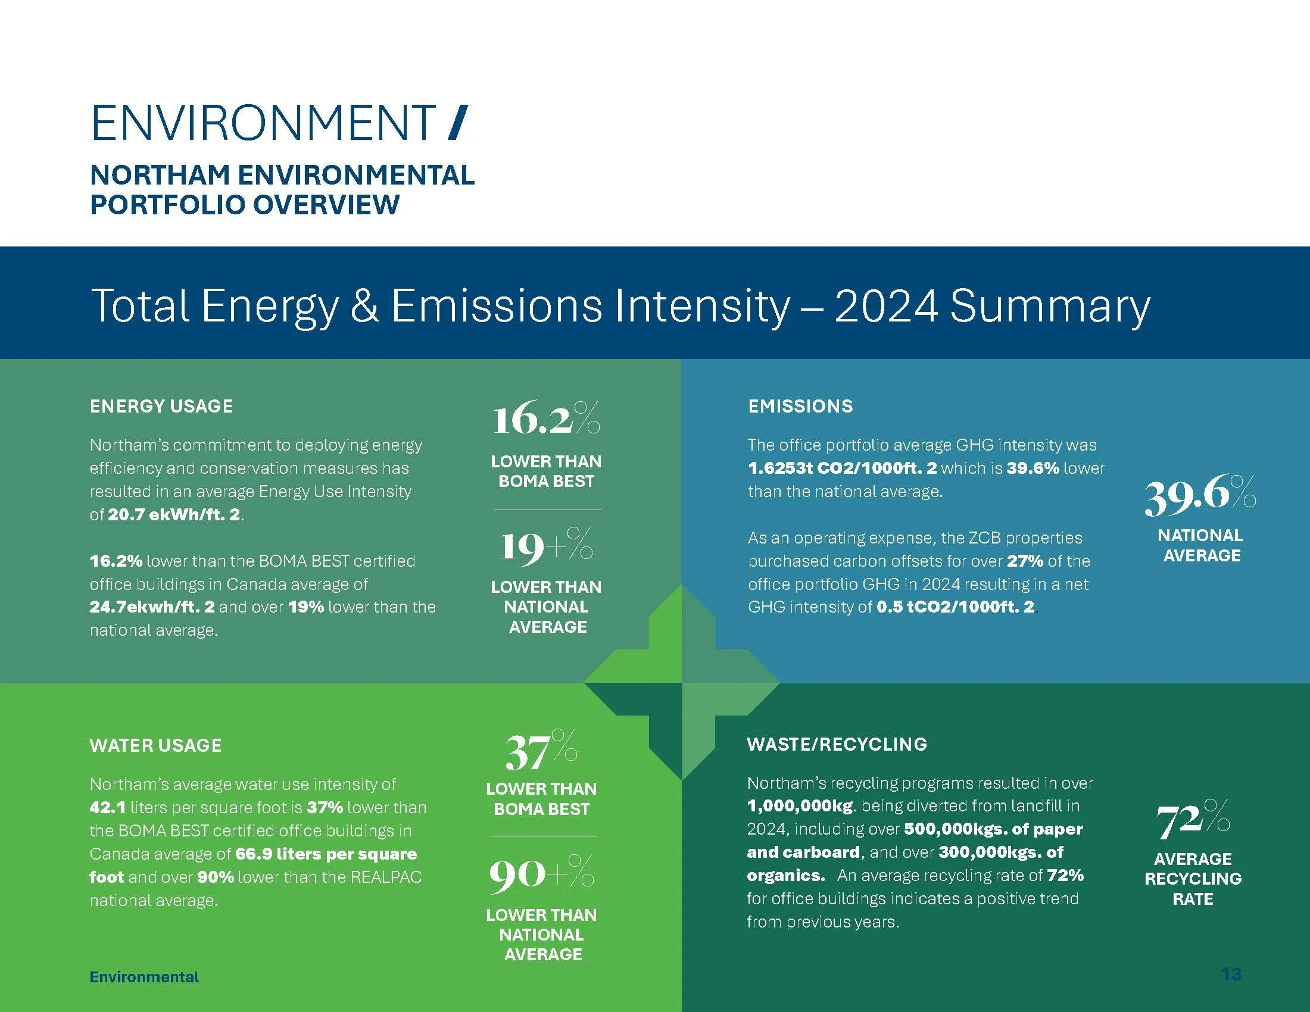This screenshot has width=1310, height=1012.
Task: Click the 'Total Energy & Emissions Intensity – 2024 Summary' banner title
Action: 620,307
